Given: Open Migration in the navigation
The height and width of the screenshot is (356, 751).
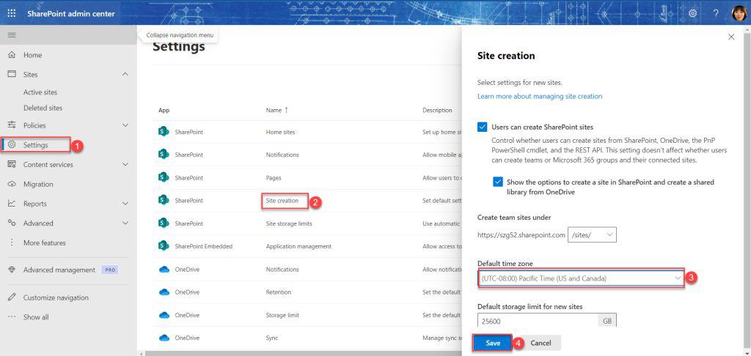Looking at the screenshot, I should 38,184.
